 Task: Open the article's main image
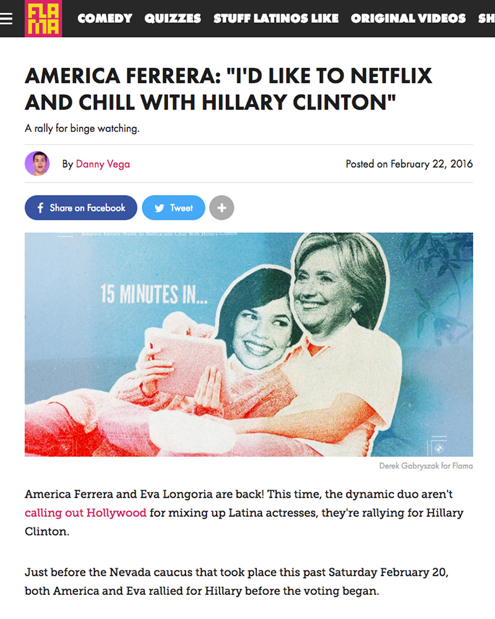click(249, 345)
